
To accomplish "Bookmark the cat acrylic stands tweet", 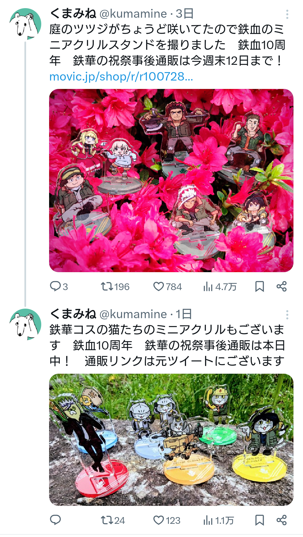I will pyautogui.click(x=260, y=520).
